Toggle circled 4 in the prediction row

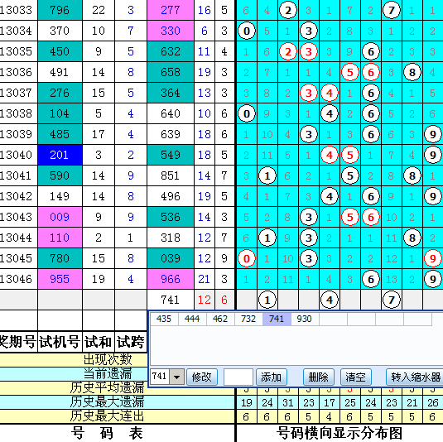330,300
